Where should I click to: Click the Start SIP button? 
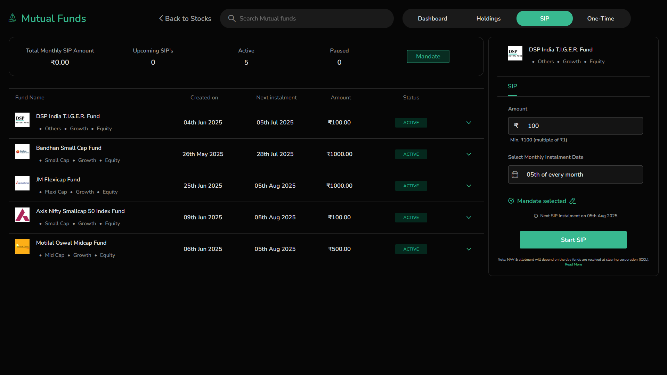(x=573, y=240)
